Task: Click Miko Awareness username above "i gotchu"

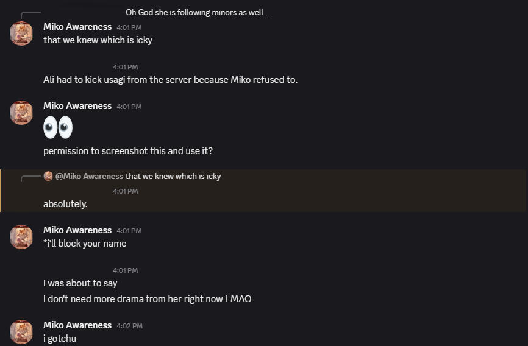Action: pyautogui.click(x=77, y=325)
